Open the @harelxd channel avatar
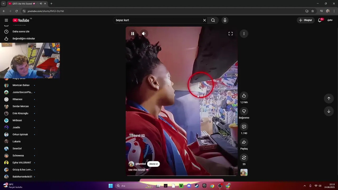Viewport: 338px width, 190px height. pyautogui.click(x=131, y=164)
